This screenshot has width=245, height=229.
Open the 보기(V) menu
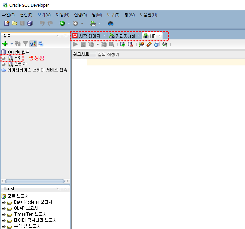(44, 15)
